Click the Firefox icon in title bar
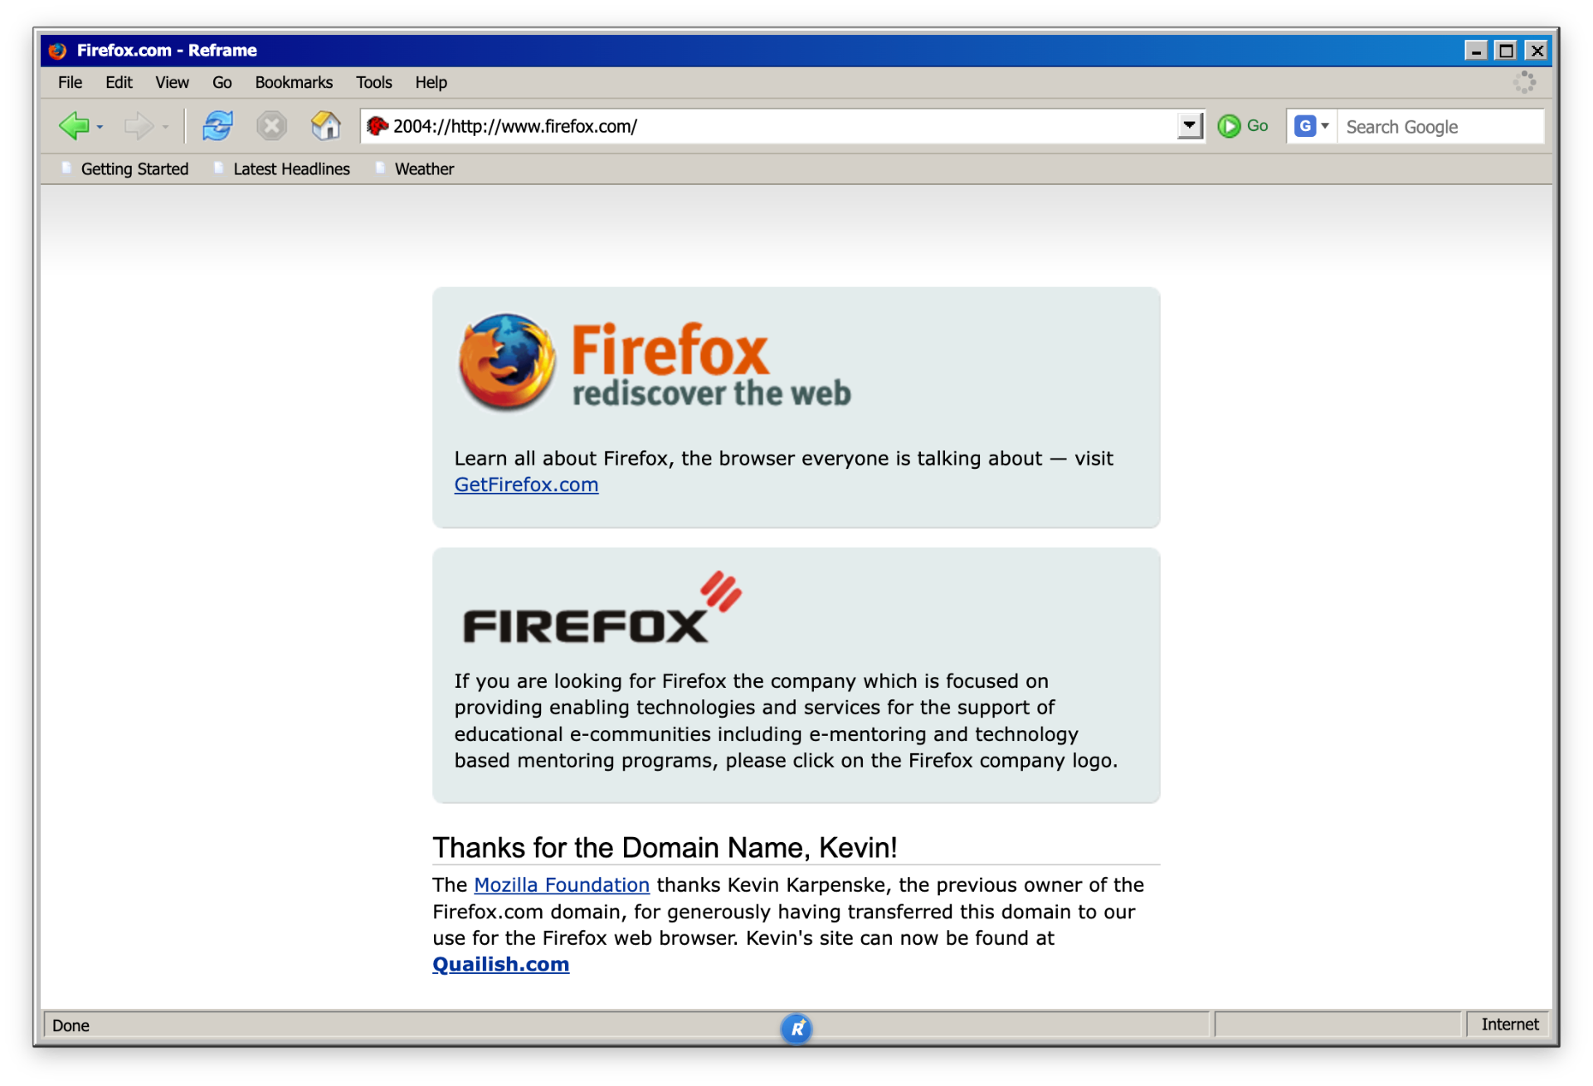The image size is (1593, 1086). (57, 51)
